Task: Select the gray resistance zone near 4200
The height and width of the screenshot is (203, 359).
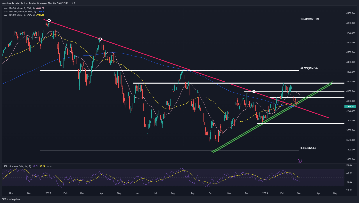Action: 238,83
